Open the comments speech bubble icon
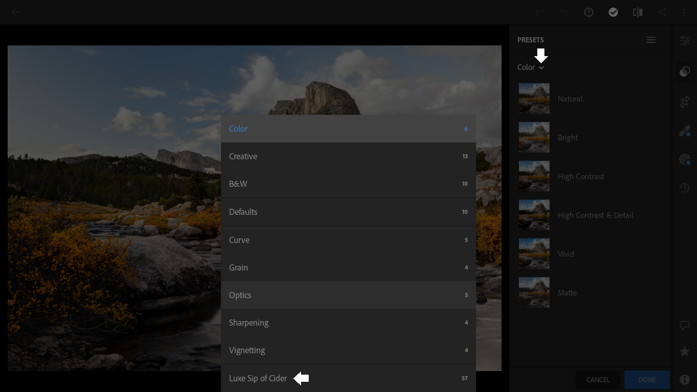 [x=685, y=325]
